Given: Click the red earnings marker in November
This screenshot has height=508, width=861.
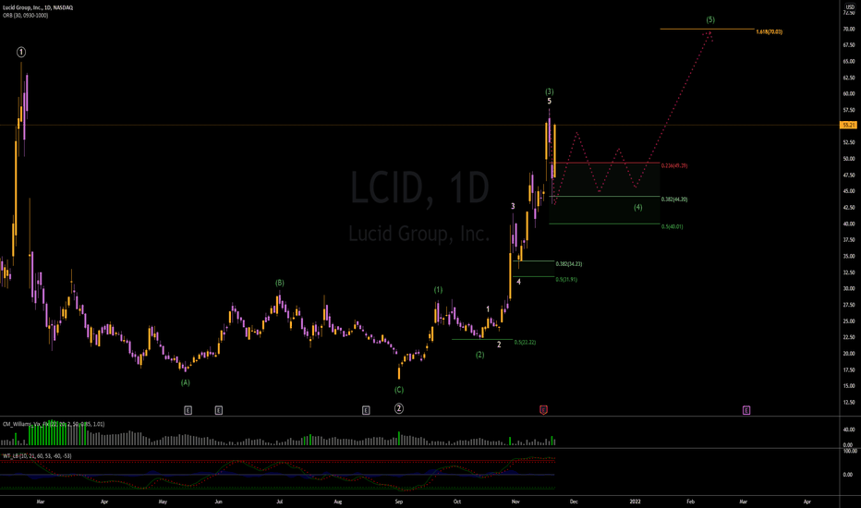Looking at the screenshot, I should pos(543,410).
